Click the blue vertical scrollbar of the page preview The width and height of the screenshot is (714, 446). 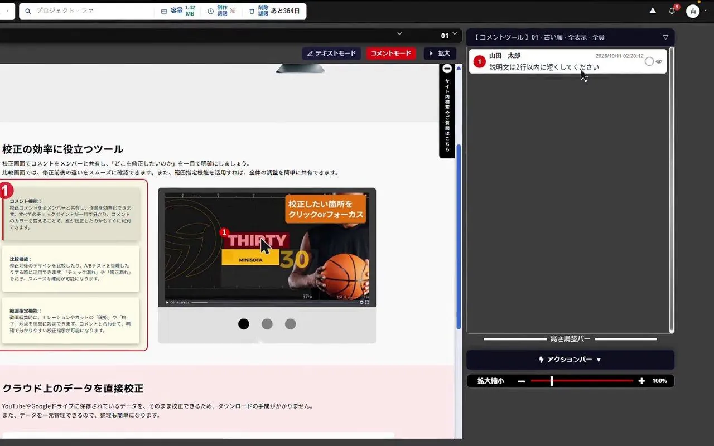tap(459, 237)
